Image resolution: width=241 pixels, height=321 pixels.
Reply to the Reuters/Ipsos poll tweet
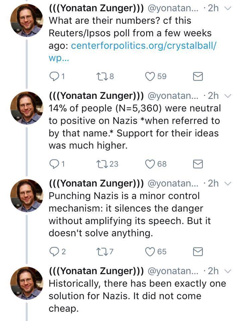[x=54, y=77]
